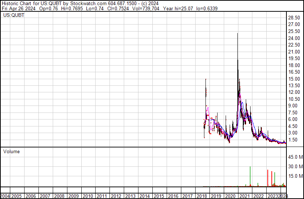Screen dimensions: 304x199
Task: Click the tallest green volume bar
Action: 250,177
